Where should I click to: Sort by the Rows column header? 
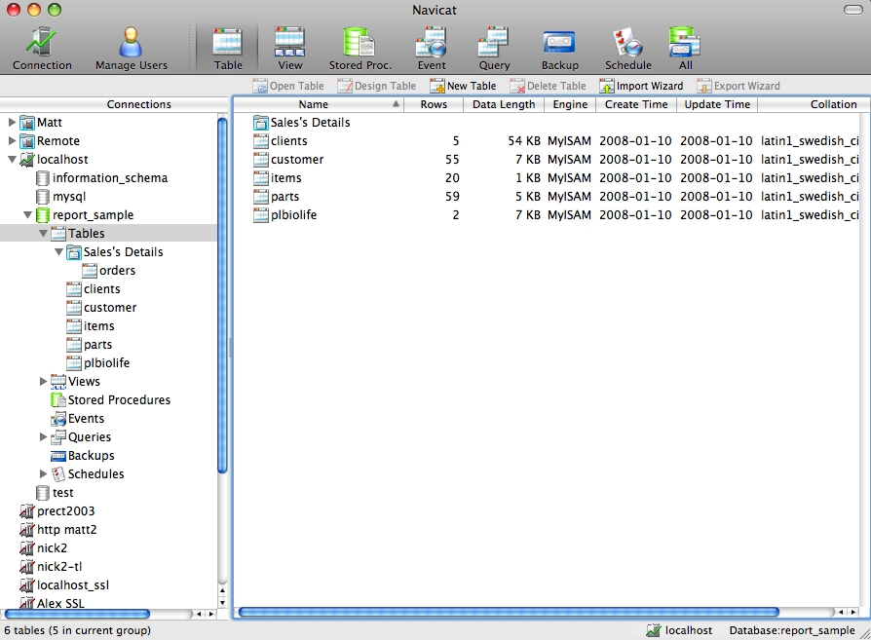pyautogui.click(x=434, y=104)
